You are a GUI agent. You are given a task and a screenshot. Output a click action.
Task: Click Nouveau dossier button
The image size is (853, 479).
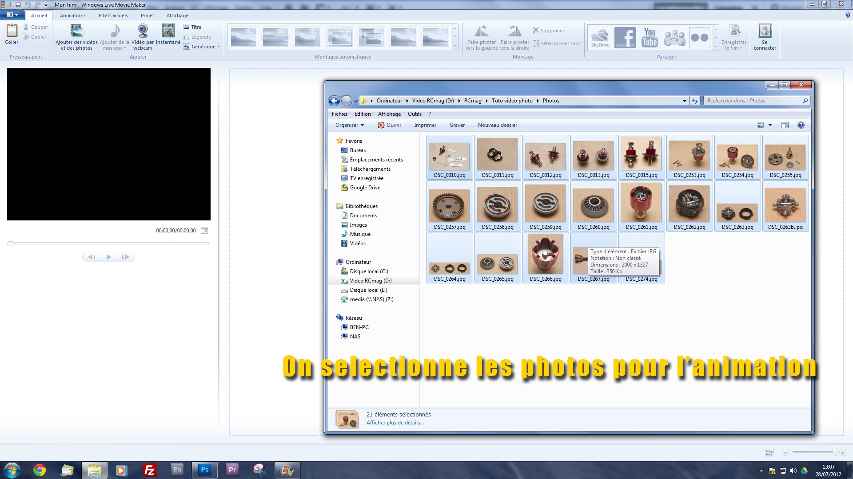[498, 125]
